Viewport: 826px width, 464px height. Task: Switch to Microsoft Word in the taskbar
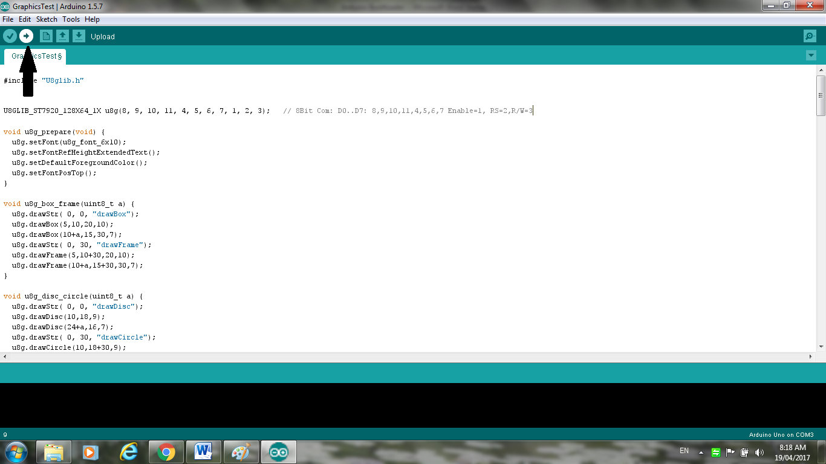203,452
